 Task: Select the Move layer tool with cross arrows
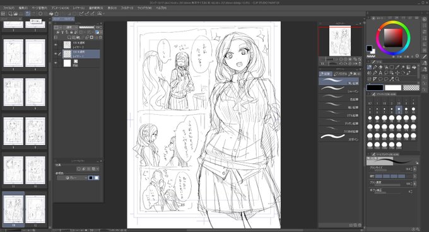point(397,73)
